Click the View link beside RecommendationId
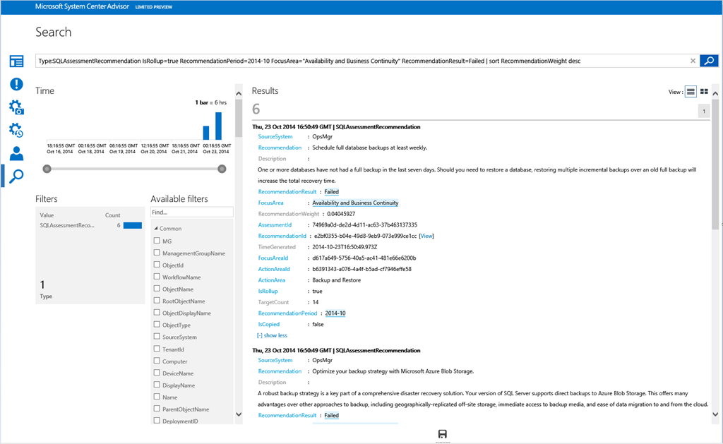The image size is (723, 444). (x=426, y=236)
